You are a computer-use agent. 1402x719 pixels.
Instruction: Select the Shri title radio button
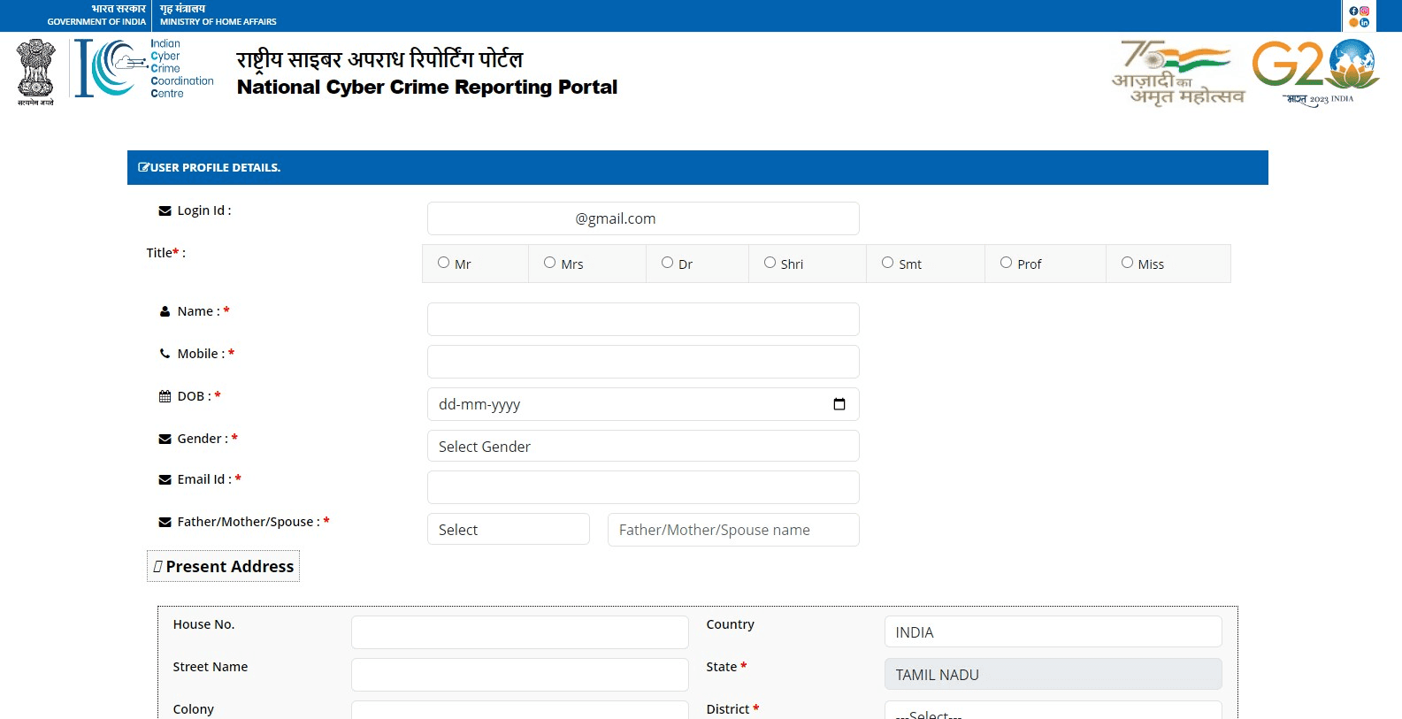click(x=770, y=263)
